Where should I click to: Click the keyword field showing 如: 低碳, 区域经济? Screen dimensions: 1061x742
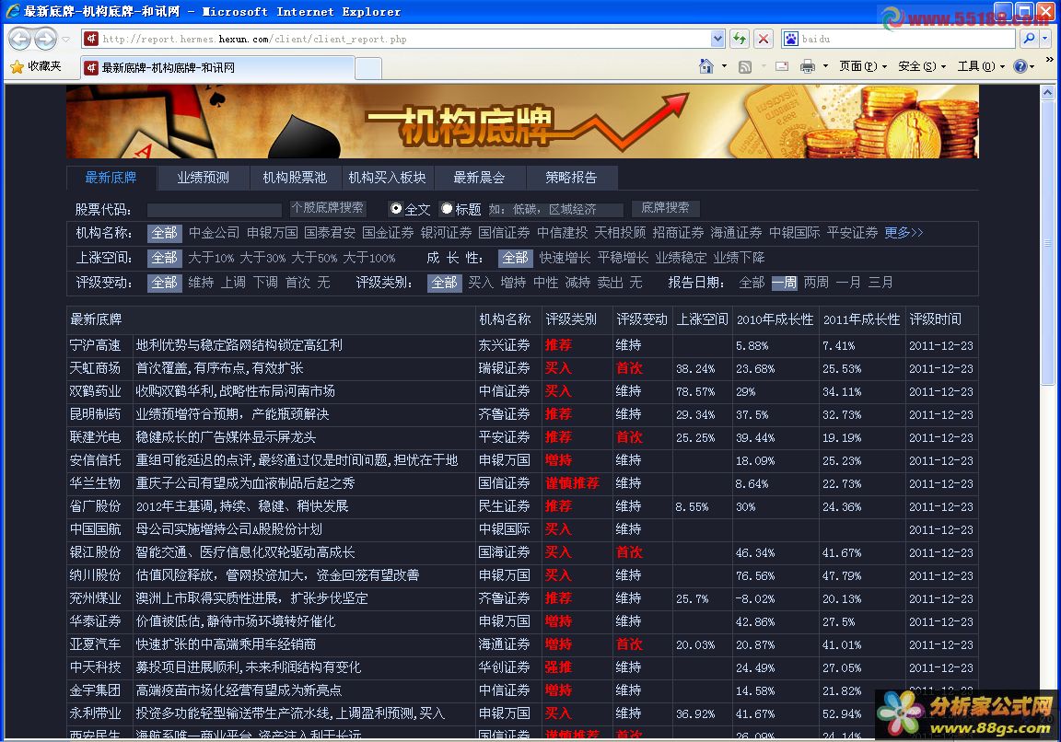(x=554, y=210)
